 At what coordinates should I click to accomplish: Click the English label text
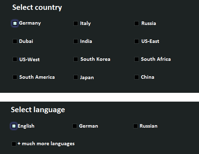(x=26, y=126)
